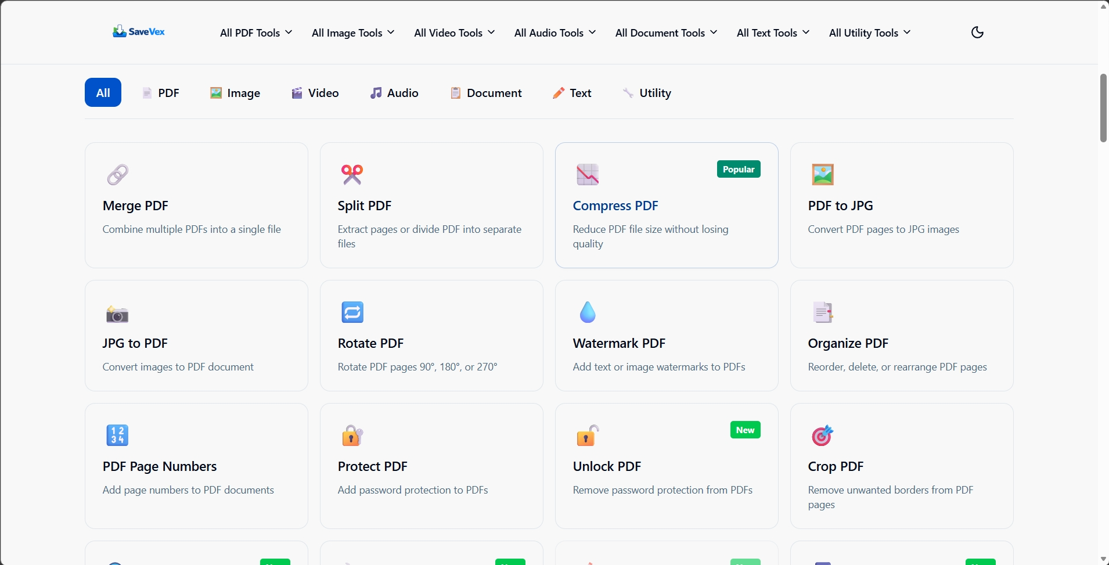This screenshot has height=565, width=1109.
Task: Open the Merge PDF tool title
Action: (x=135, y=206)
